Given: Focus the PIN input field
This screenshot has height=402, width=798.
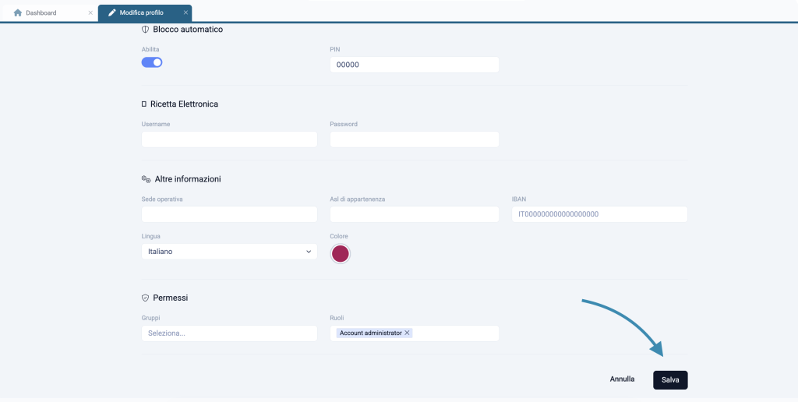Looking at the screenshot, I should (414, 65).
